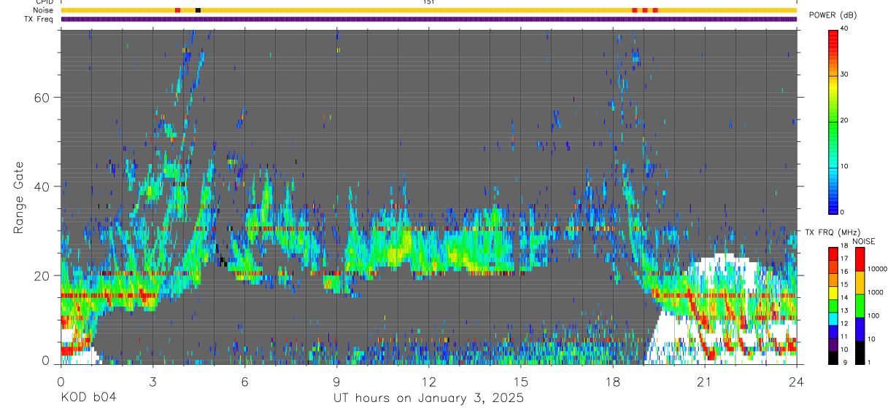Click the Range Gate axis title
The width and height of the screenshot is (896, 413).
click(18, 197)
